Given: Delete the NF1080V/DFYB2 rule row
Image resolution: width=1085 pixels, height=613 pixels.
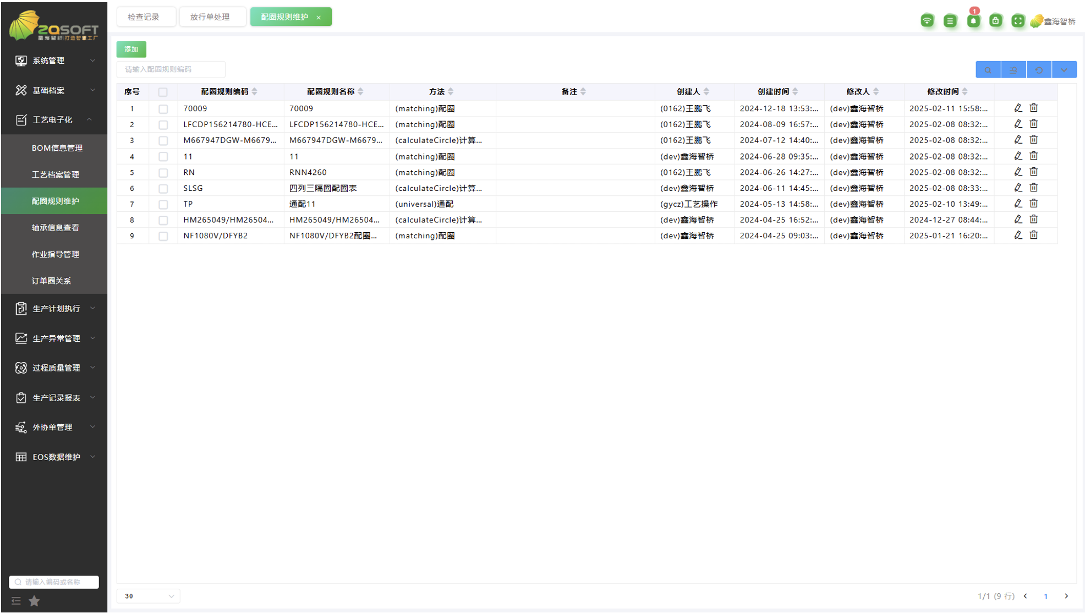Looking at the screenshot, I should (x=1034, y=236).
